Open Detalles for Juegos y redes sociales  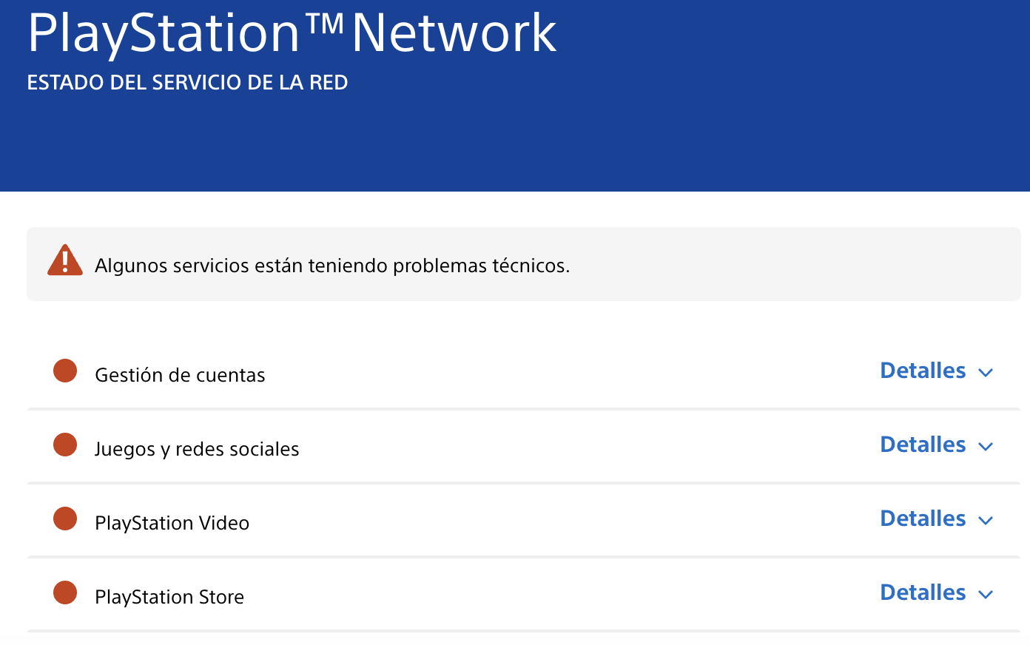(923, 445)
